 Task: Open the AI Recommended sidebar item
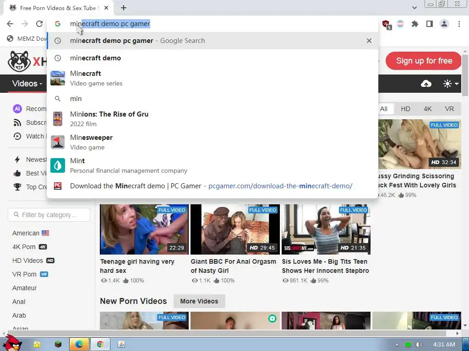[30, 109]
